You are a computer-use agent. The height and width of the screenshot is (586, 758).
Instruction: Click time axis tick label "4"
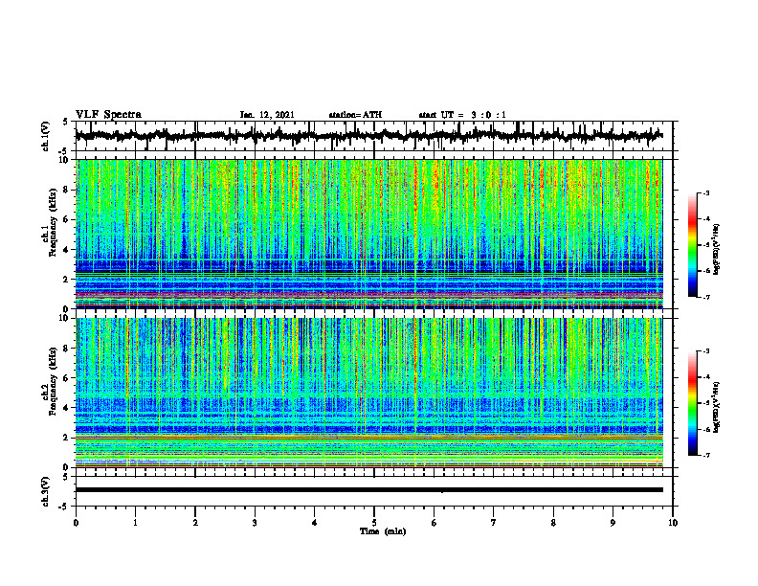pyautogui.click(x=315, y=523)
